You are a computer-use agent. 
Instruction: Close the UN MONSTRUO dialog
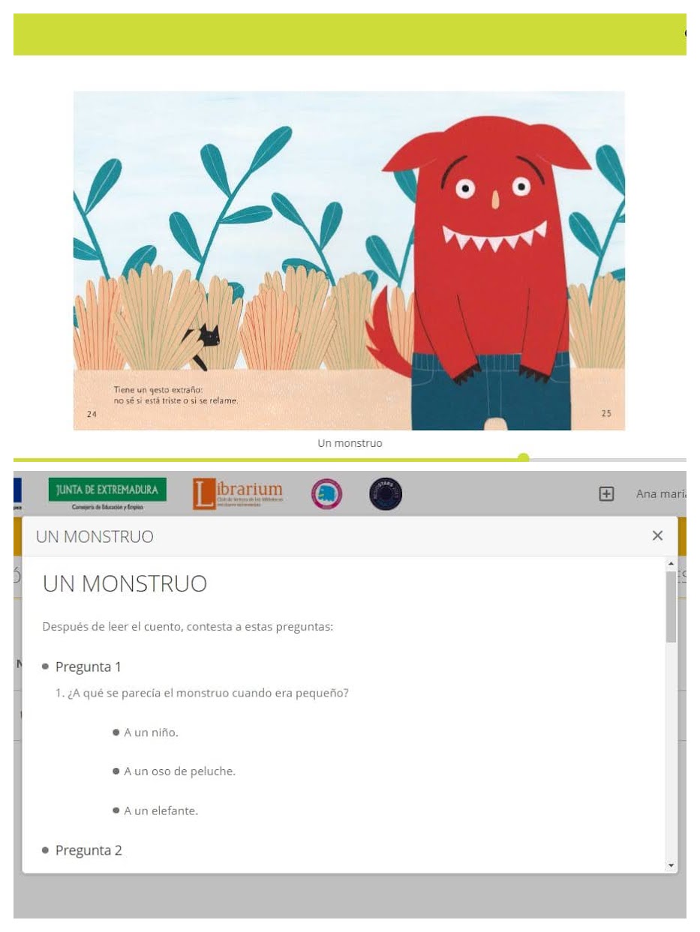(x=657, y=535)
